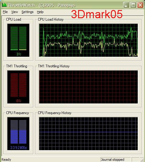Click the 0% throttling readout
The width and height of the screenshot is (145, 162).
[x=19, y=101]
